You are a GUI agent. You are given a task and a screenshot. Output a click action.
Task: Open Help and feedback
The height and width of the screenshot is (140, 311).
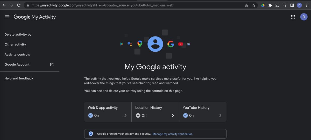point(19,78)
